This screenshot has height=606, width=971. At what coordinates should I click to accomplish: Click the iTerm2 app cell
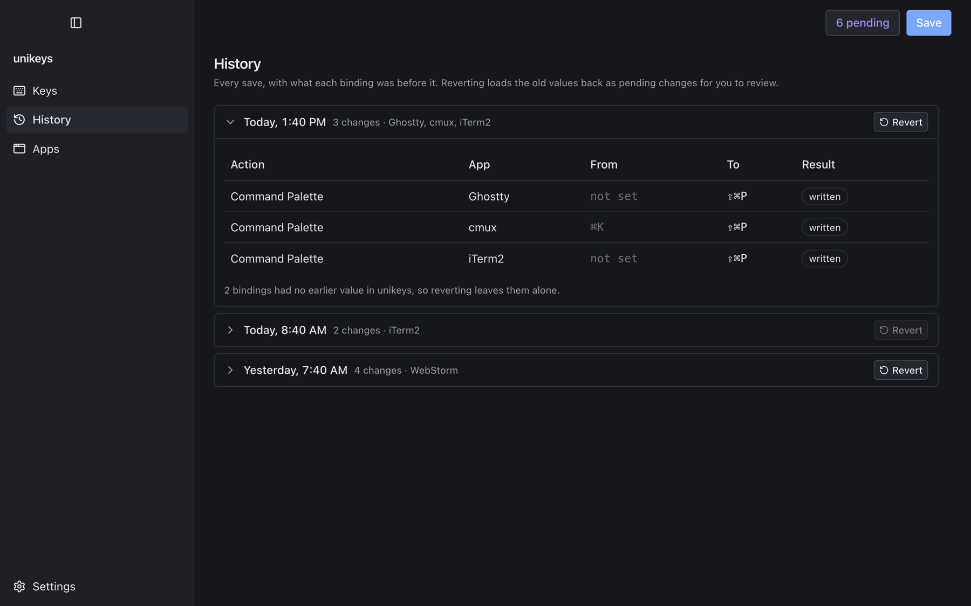[486, 259]
